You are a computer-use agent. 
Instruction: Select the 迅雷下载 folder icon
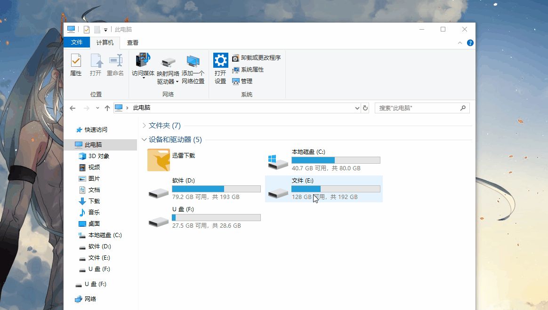(x=158, y=160)
